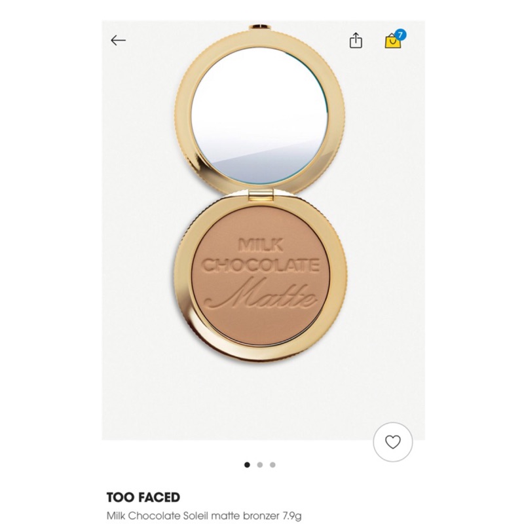Viewport: 524px width, 524px height.
Task: Jump to the third image dot
Action: (272, 465)
